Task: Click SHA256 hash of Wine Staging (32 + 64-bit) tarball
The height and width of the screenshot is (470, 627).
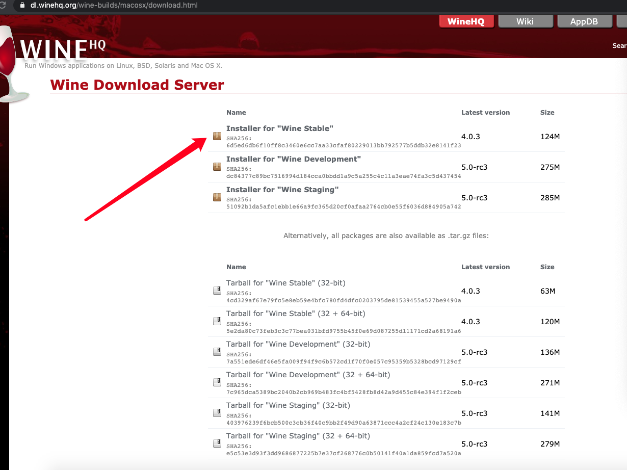Action: pyautogui.click(x=344, y=453)
